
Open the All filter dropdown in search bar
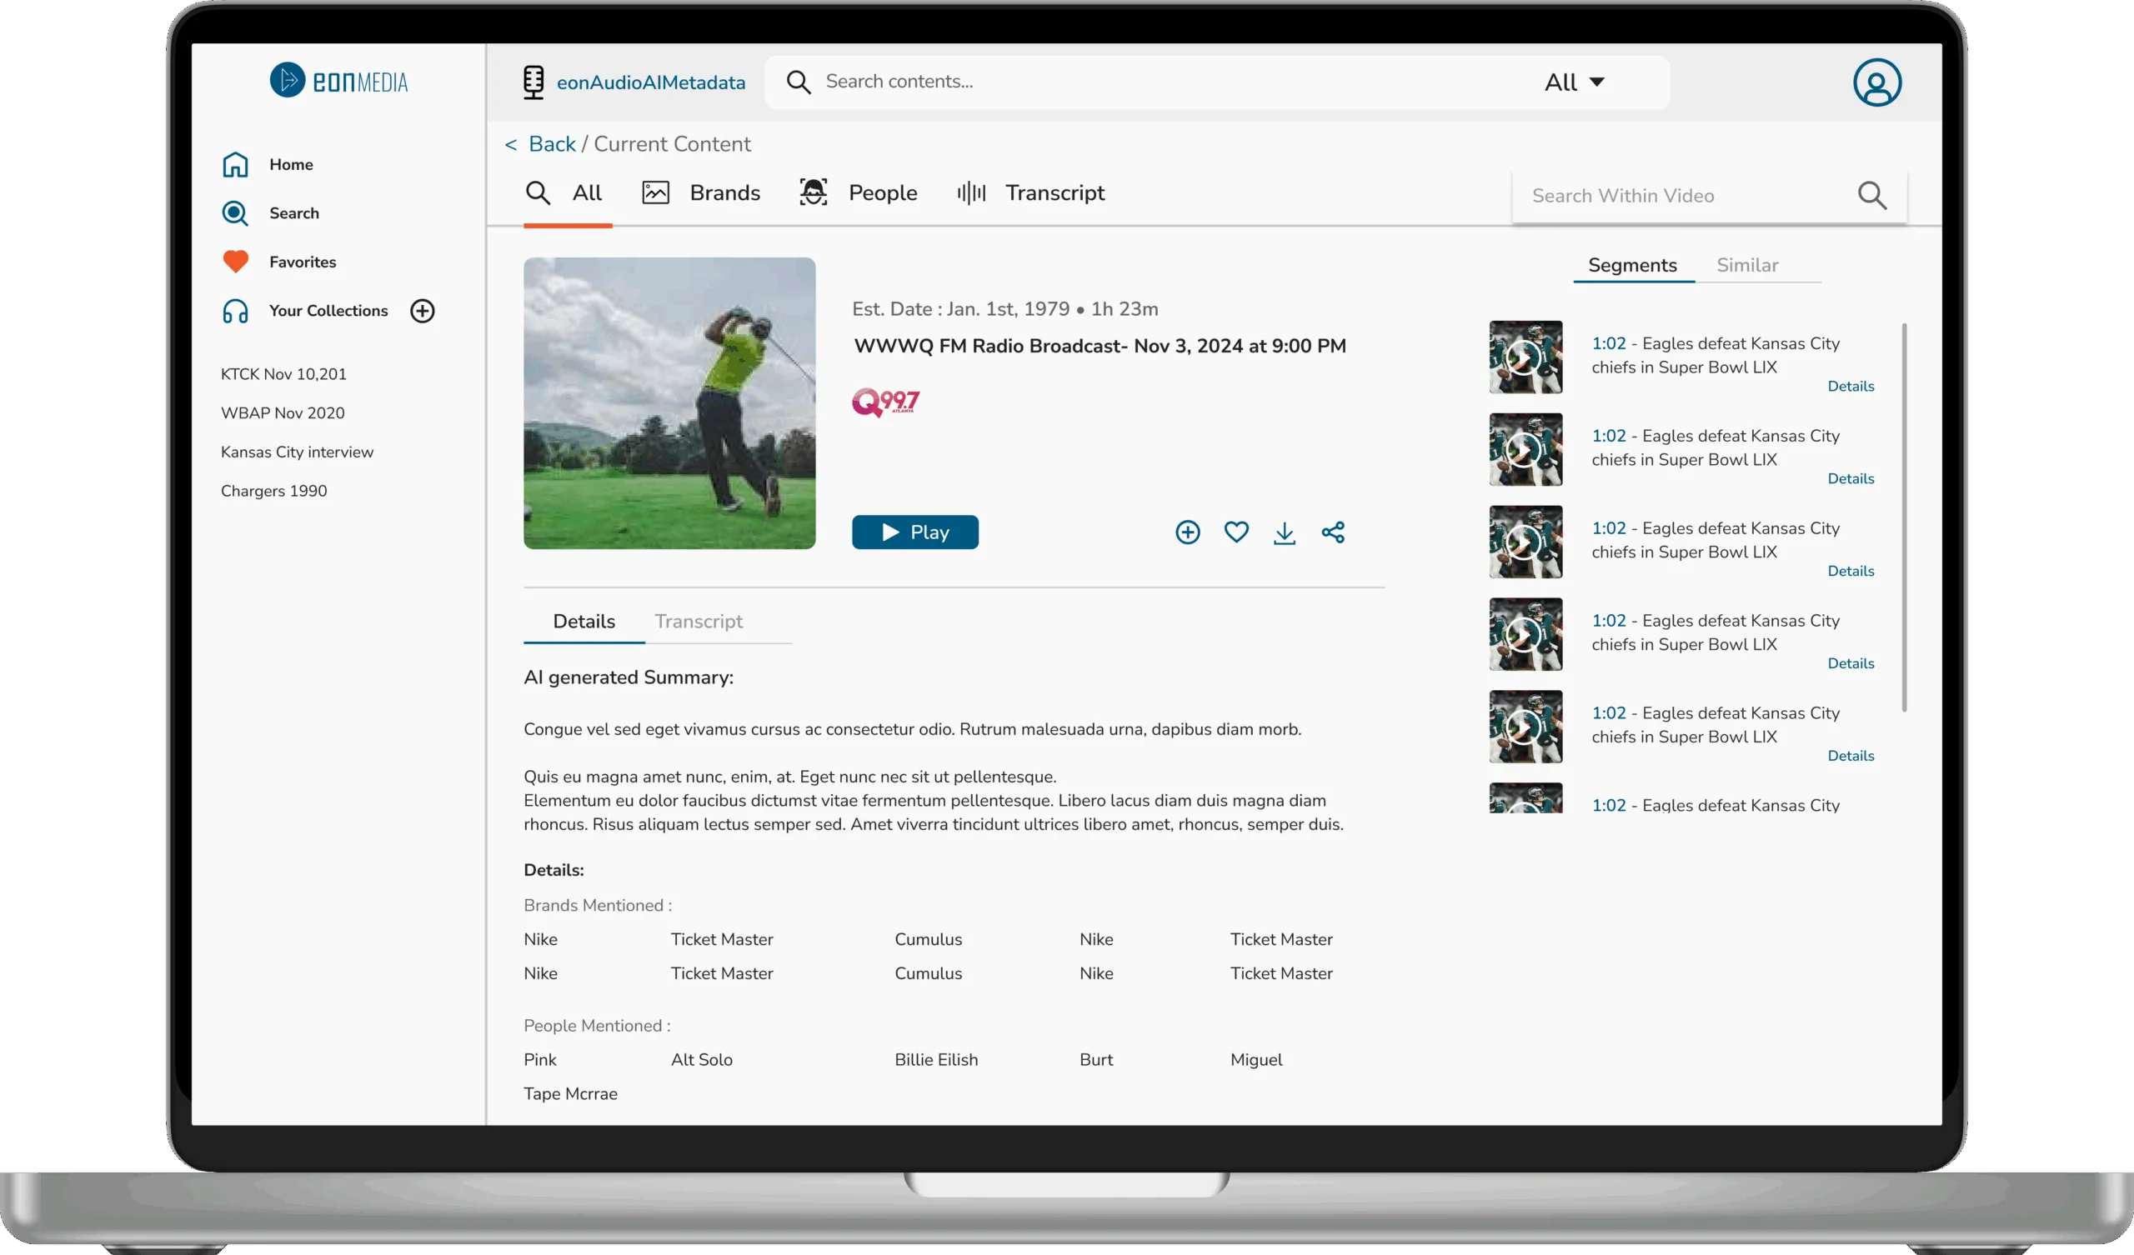[1575, 82]
